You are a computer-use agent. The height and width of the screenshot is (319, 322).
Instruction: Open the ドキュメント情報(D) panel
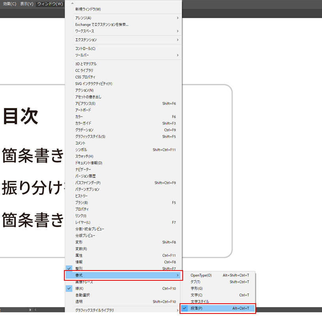point(123,163)
